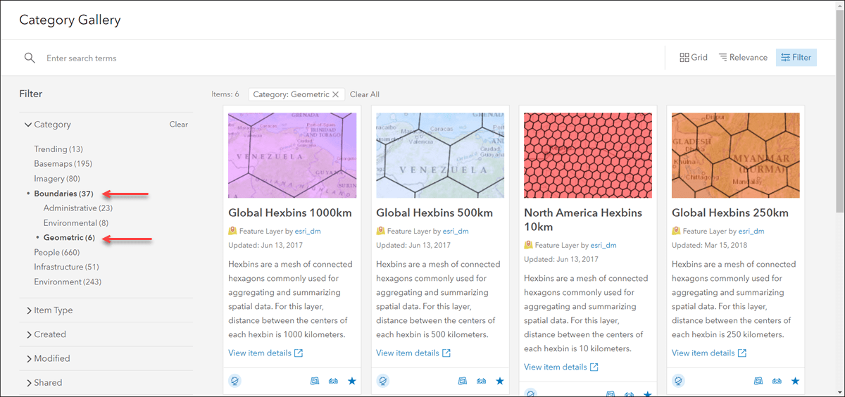Click the Global Hexbins 250km thumbnail
Screen dimensions: 845x397
click(736, 156)
